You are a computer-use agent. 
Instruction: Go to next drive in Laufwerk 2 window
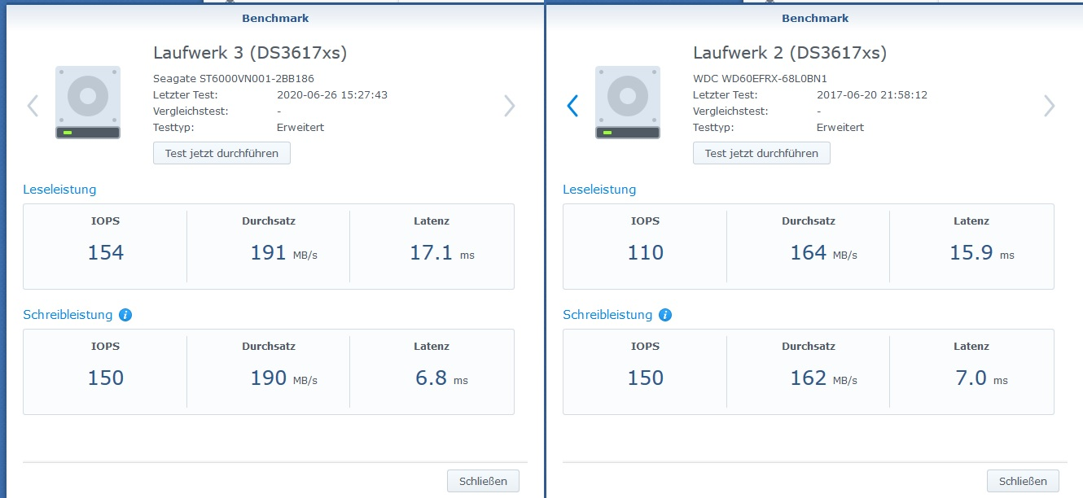(x=1050, y=106)
